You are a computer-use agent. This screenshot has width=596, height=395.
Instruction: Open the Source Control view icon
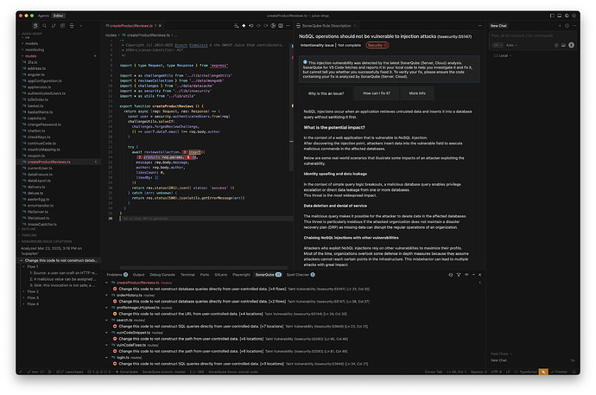[54, 26]
